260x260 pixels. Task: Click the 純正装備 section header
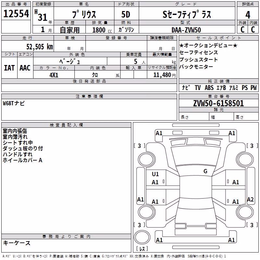(219, 81)
